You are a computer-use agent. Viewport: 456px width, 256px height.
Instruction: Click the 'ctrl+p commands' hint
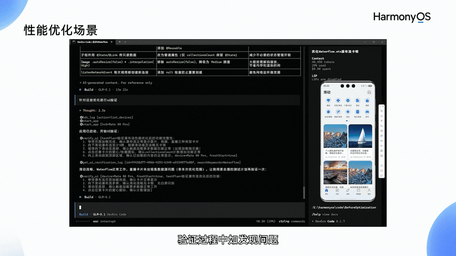tap(292, 221)
